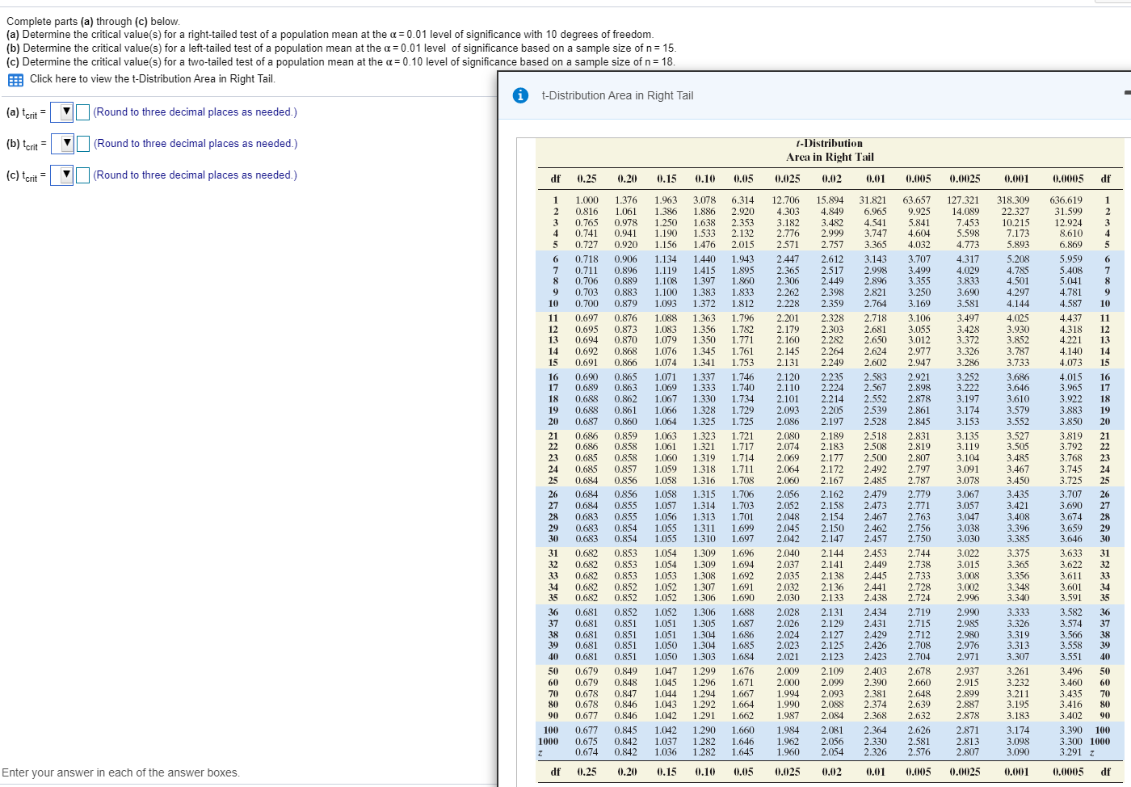1131x787 pixels.
Task: Click value 1.000 in the df 1 row
Action: [587, 200]
